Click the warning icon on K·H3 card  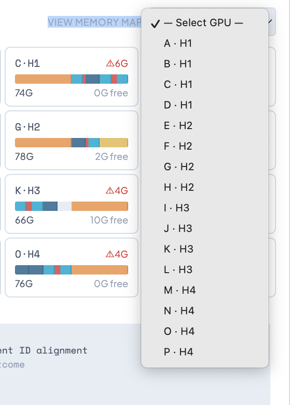(110, 191)
